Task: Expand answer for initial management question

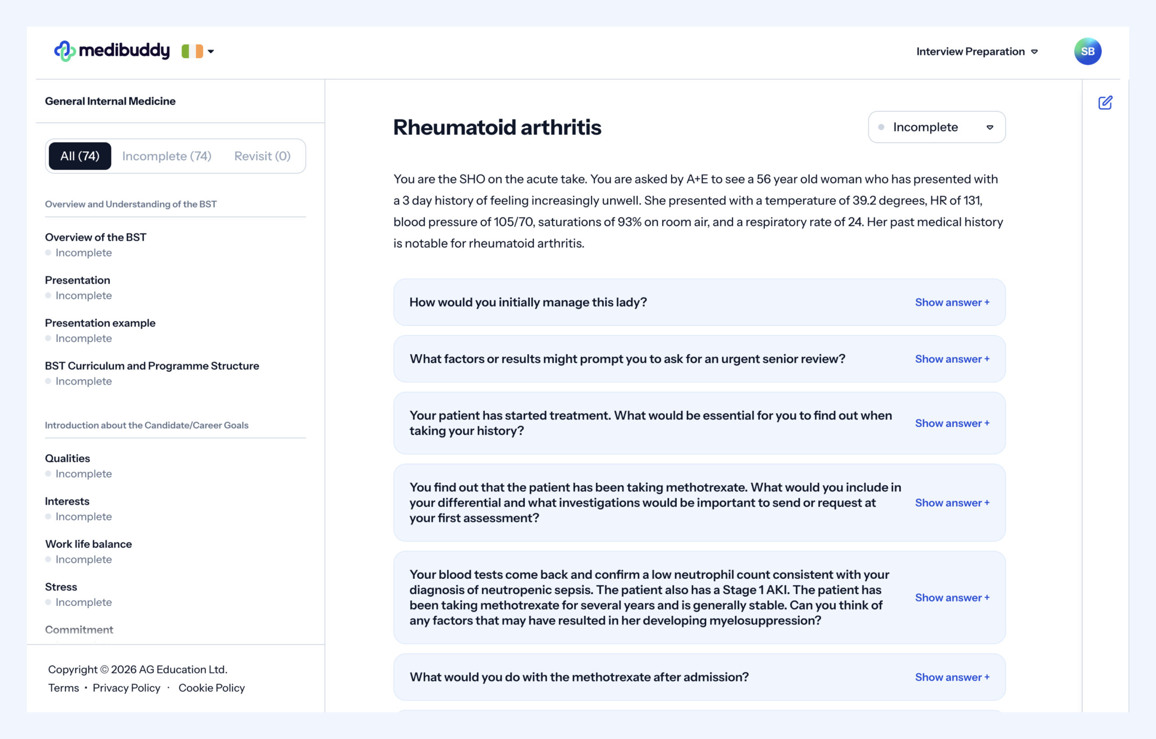Action: point(951,302)
